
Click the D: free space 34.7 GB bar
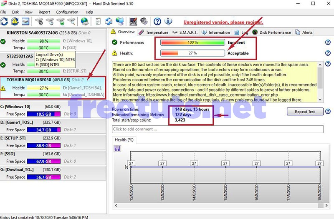tap(44, 130)
